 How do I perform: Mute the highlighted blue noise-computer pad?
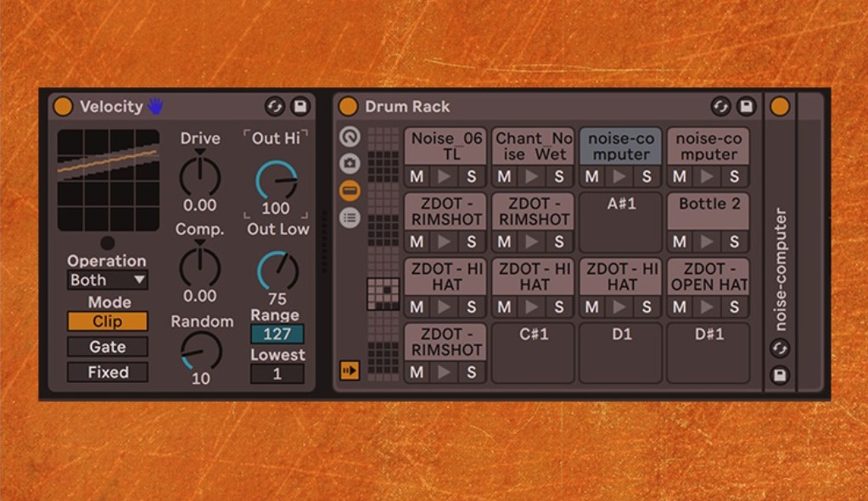click(592, 177)
